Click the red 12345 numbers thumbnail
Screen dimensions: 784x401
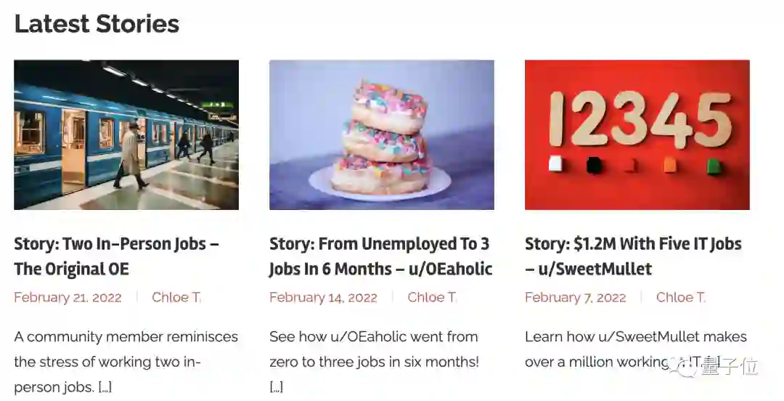(637, 135)
